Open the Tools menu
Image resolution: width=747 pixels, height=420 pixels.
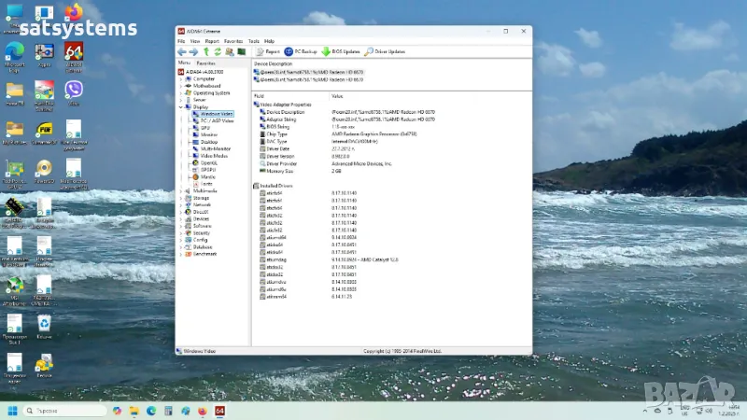coord(254,41)
